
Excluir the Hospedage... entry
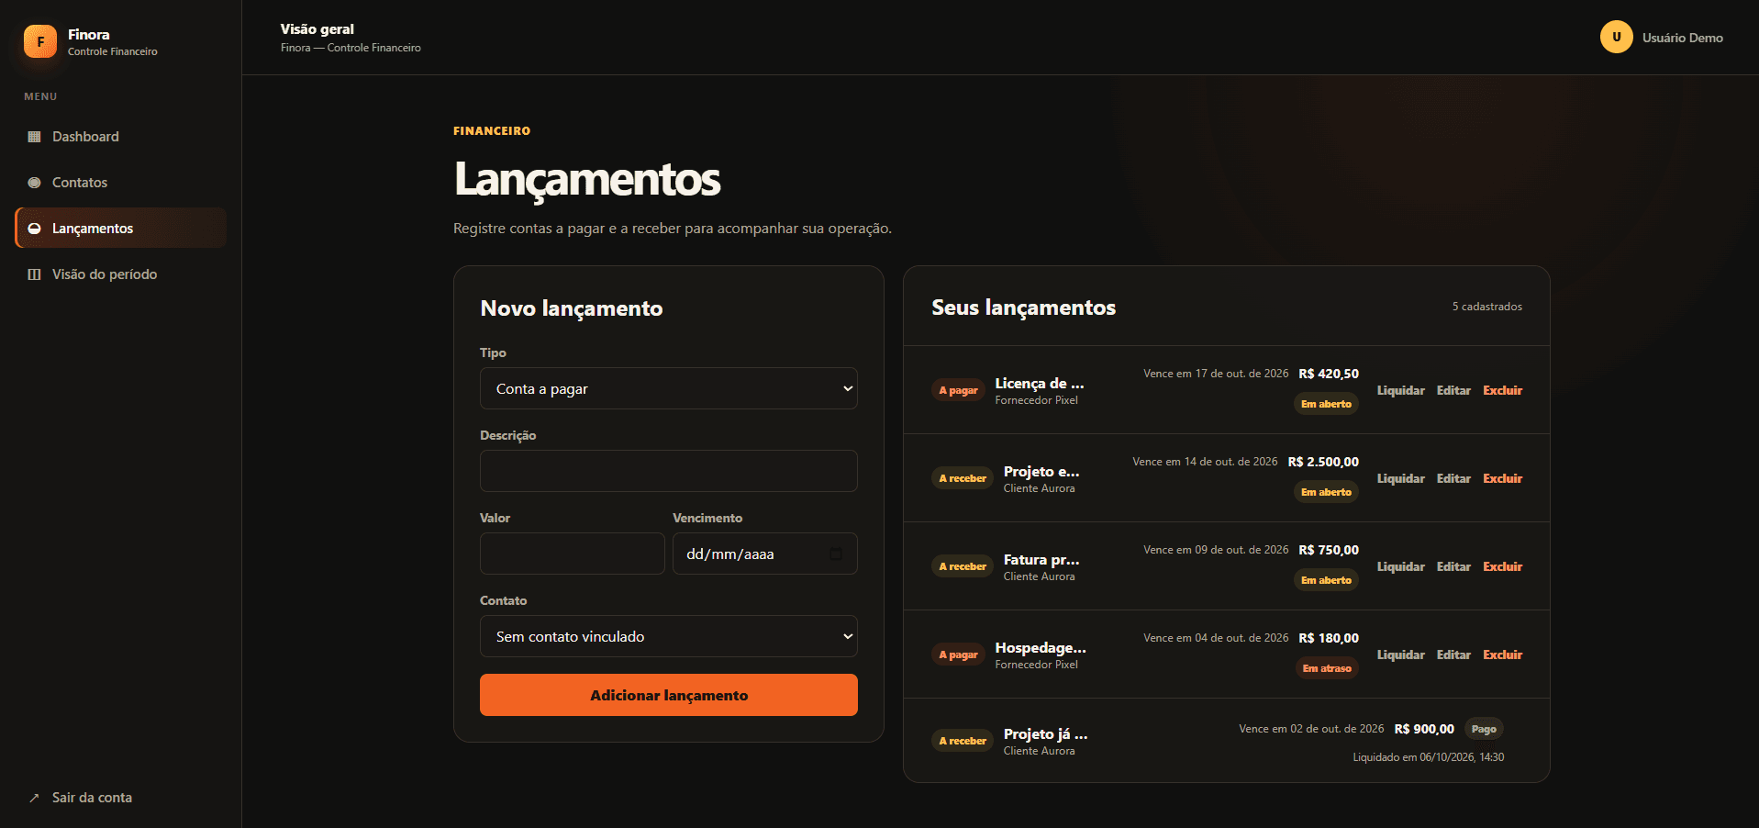tap(1502, 655)
